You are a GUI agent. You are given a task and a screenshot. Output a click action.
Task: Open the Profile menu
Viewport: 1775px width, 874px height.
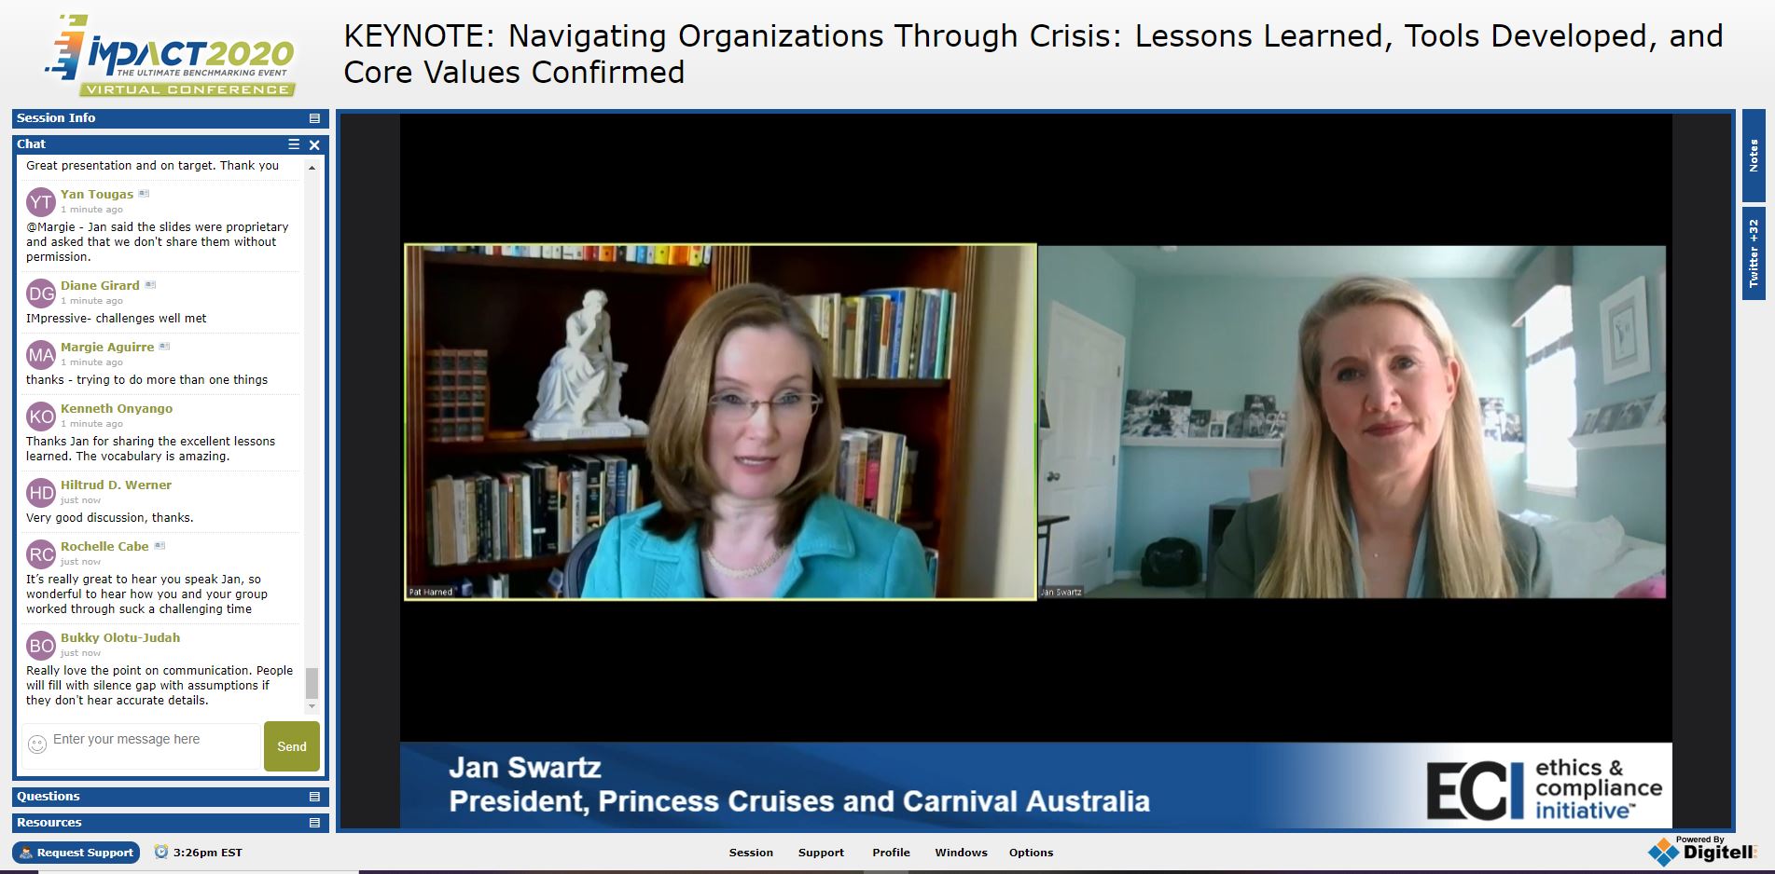click(891, 853)
